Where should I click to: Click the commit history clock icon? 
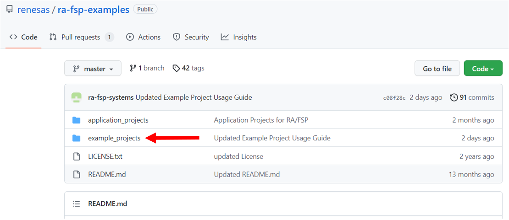[454, 97]
